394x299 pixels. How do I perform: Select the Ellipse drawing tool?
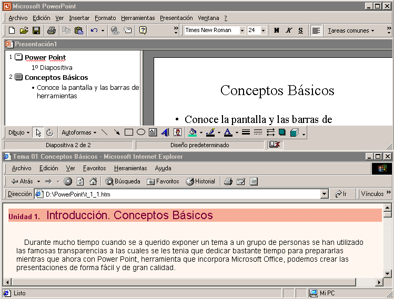141,132
